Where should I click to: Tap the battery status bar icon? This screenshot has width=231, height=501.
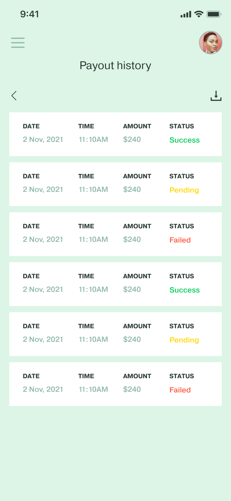214,14
